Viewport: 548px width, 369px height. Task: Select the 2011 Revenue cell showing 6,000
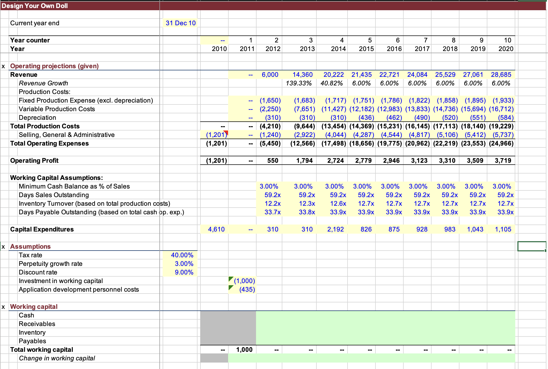271,74
